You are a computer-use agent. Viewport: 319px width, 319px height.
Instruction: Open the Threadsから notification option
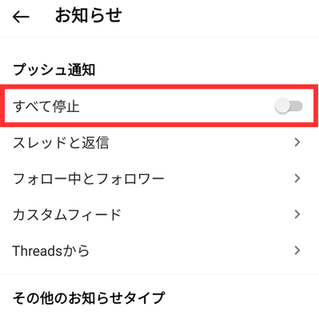(159, 250)
